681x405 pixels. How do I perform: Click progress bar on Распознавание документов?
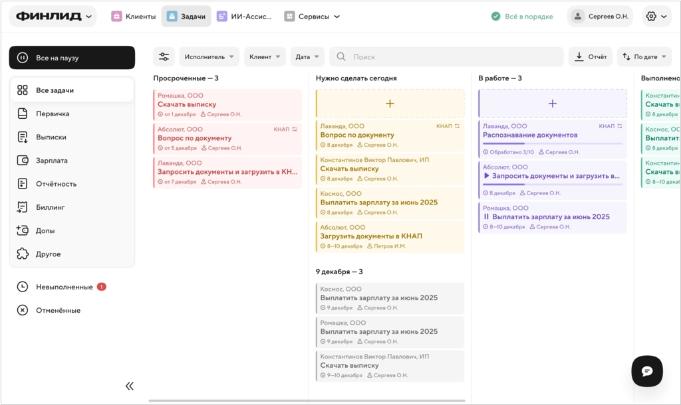point(552,143)
